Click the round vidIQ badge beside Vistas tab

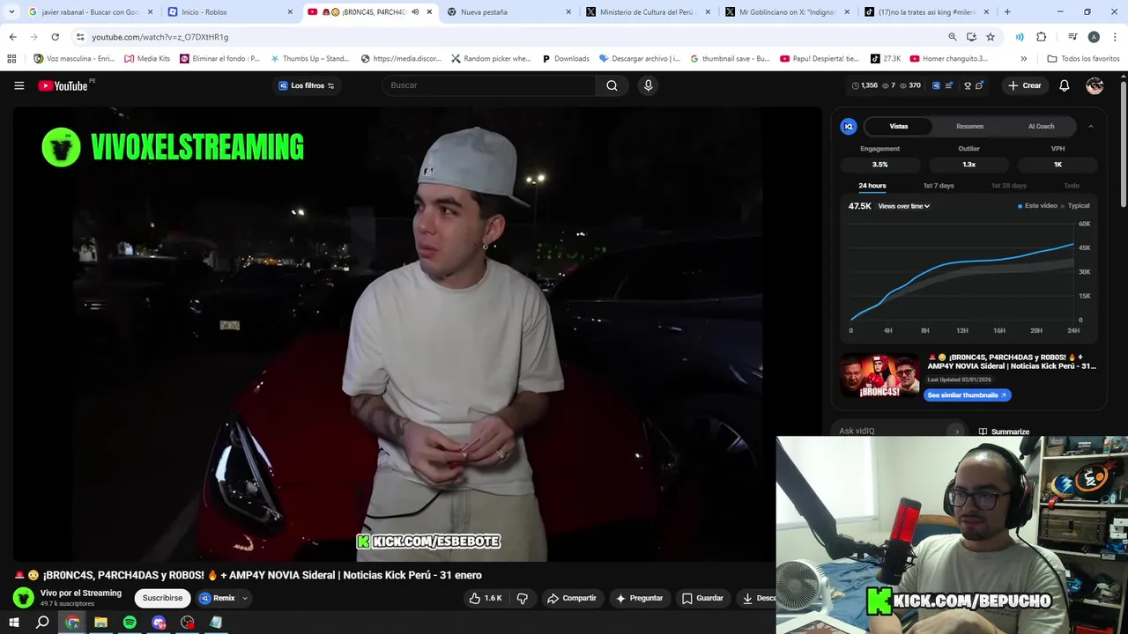tap(848, 126)
